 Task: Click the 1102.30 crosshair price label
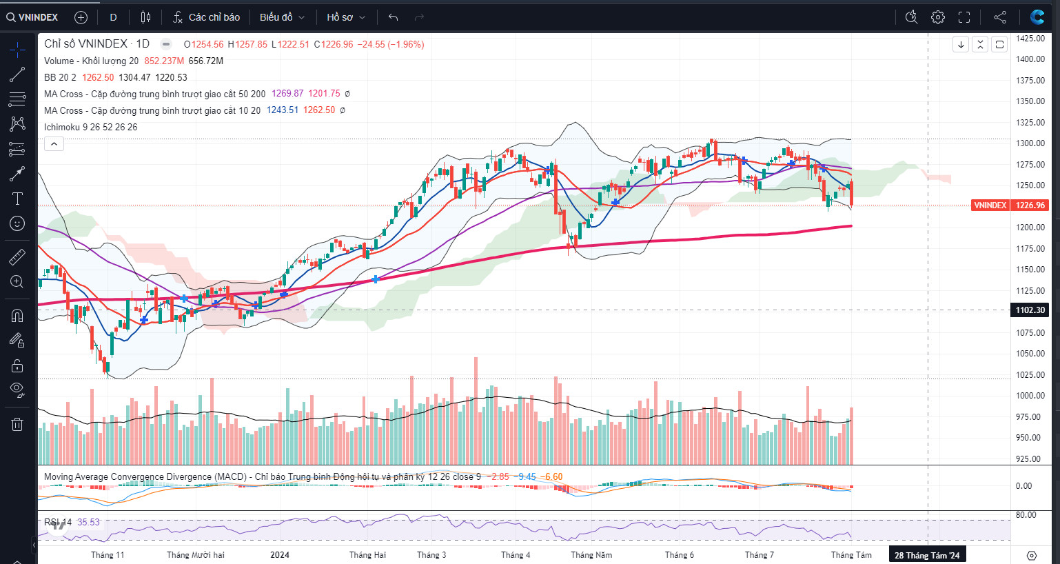tap(1030, 310)
